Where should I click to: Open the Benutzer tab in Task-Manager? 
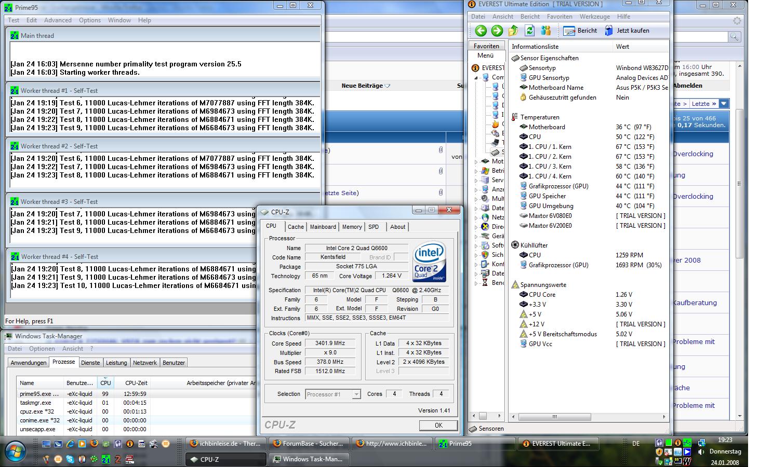(x=174, y=363)
